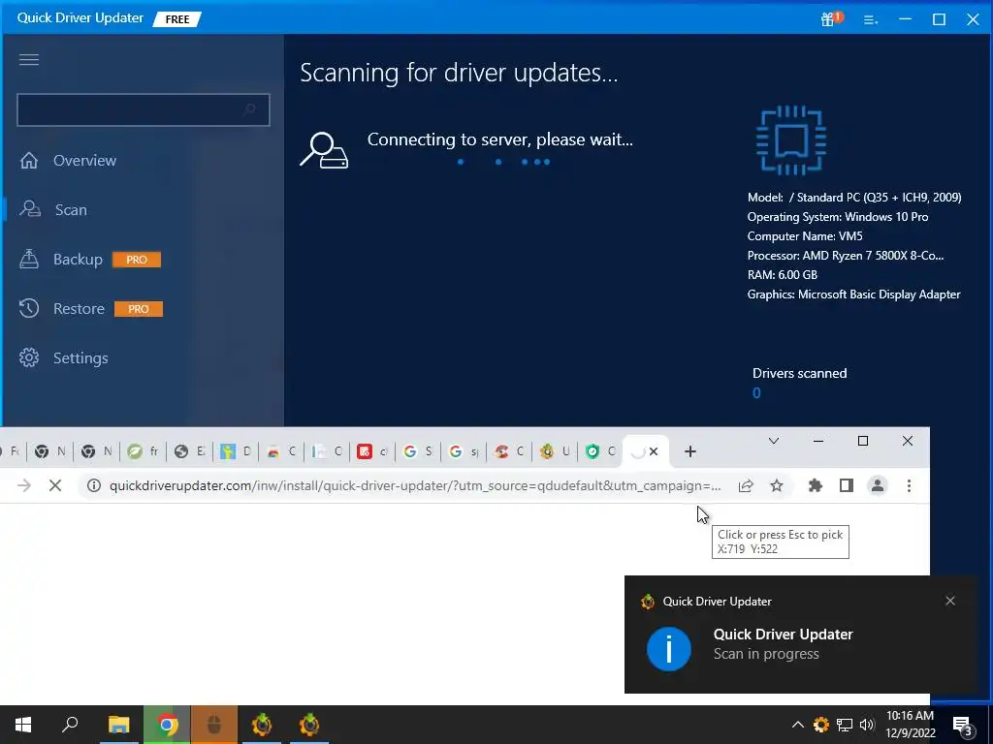993x744 pixels.
Task: Switch to the Google "S" tab
Action: pyautogui.click(x=417, y=451)
